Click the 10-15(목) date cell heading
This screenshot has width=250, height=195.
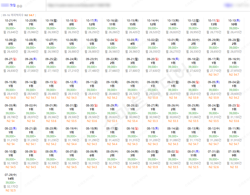[133, 20]
